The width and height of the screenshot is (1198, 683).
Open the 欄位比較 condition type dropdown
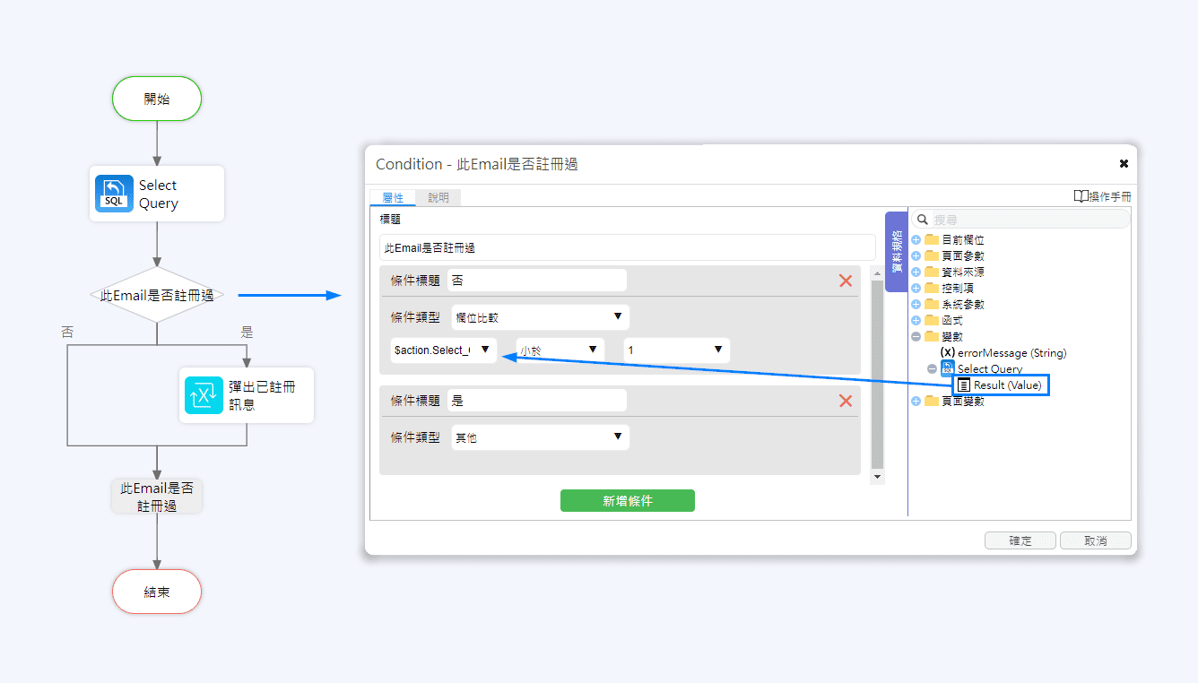(541, 317)
